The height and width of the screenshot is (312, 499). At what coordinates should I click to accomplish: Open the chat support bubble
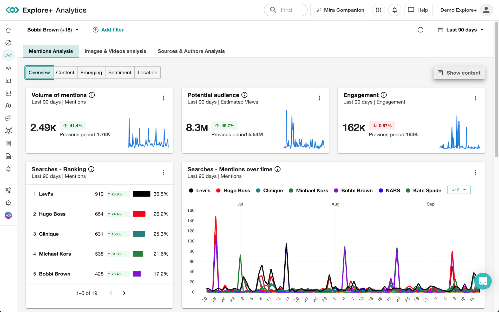pyautogui.click(x=483, y=281)
